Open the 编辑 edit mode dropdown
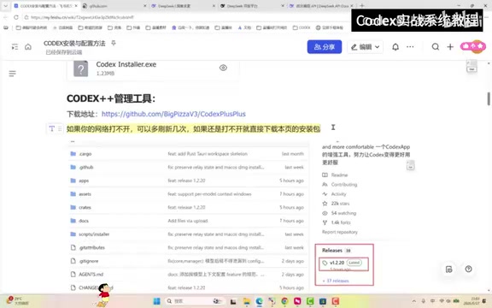Viewport: 492px width, 308px height. click(366, 47)
